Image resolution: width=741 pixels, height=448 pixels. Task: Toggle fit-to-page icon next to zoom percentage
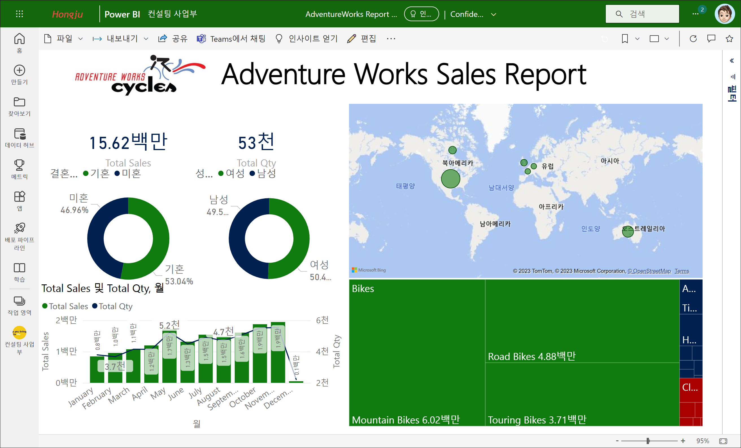point(723,441)
